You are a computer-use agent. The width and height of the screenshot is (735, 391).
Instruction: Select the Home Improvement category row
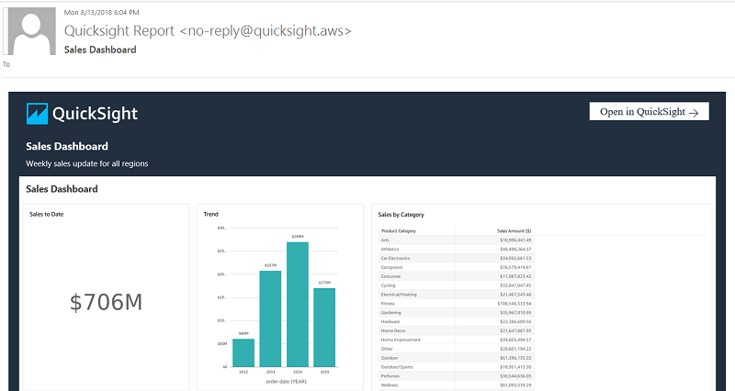pos(456,340)
